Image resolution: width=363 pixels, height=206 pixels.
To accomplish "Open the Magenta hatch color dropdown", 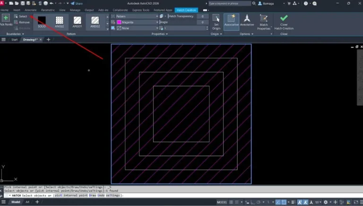I will coord(137,22).
